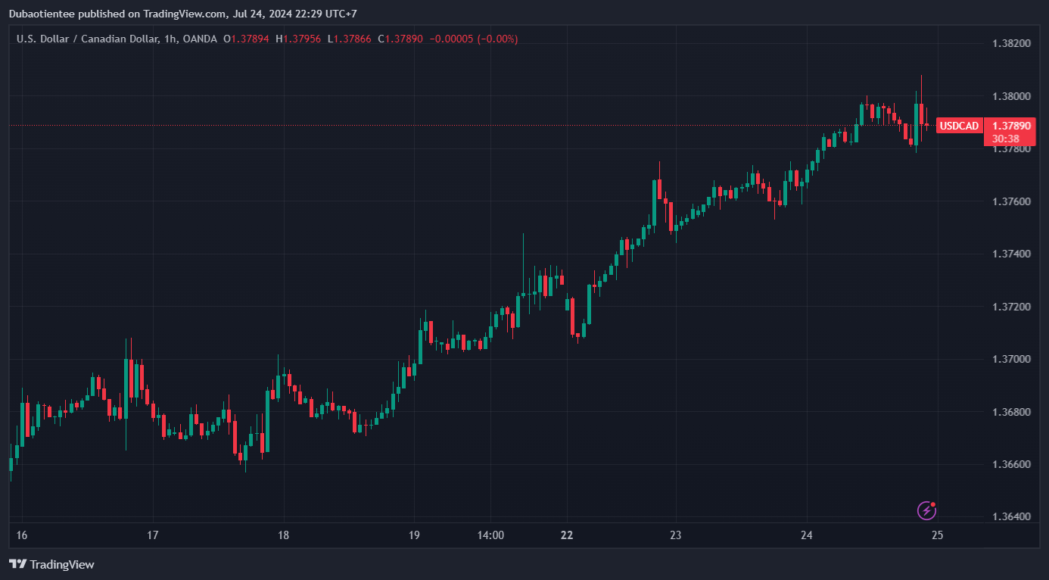Click date 19 on the time axis
The height and width of the screenshot is (580, 1049).
coord(413,535)
